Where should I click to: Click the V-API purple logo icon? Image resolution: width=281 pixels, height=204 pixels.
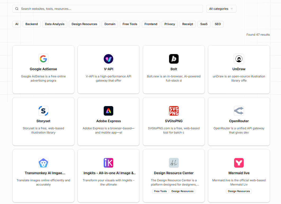tap(108, 59)
